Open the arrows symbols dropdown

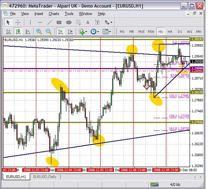[109, 22]
